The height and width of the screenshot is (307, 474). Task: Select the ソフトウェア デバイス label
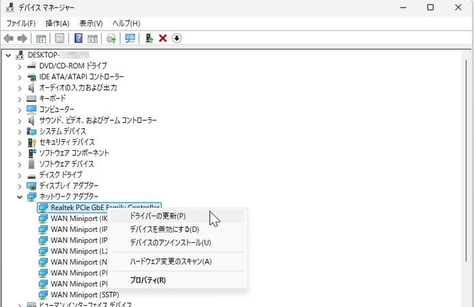pyautogui.click(x=66, y=164)
